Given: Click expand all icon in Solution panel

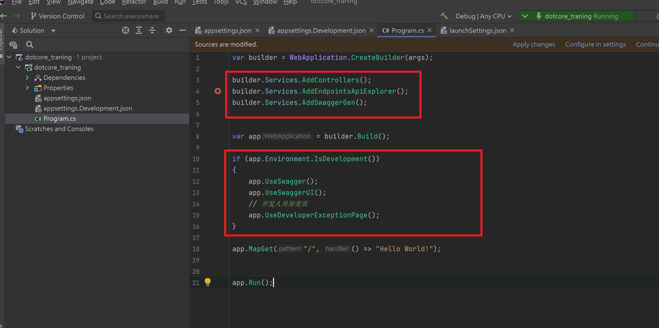Looking at the screenshot, I should 139,30.
